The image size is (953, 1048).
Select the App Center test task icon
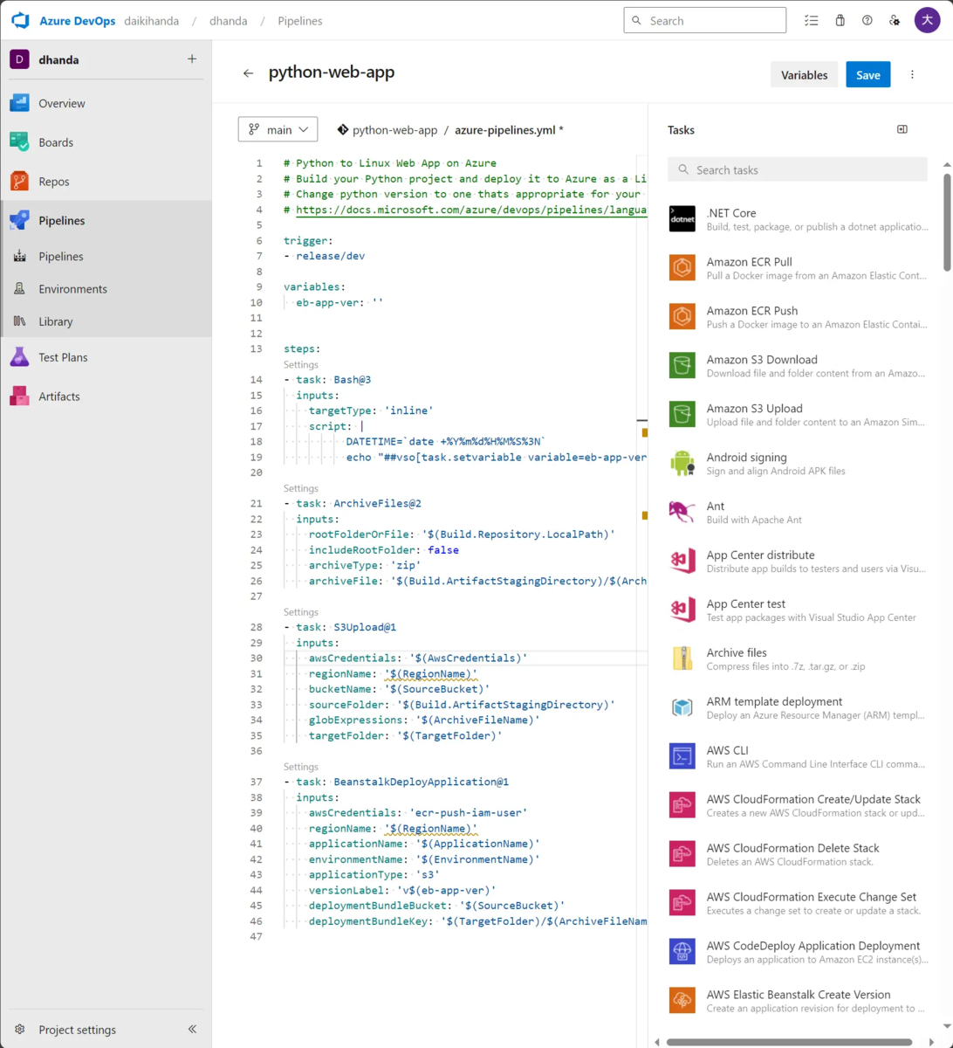[682, 610]
